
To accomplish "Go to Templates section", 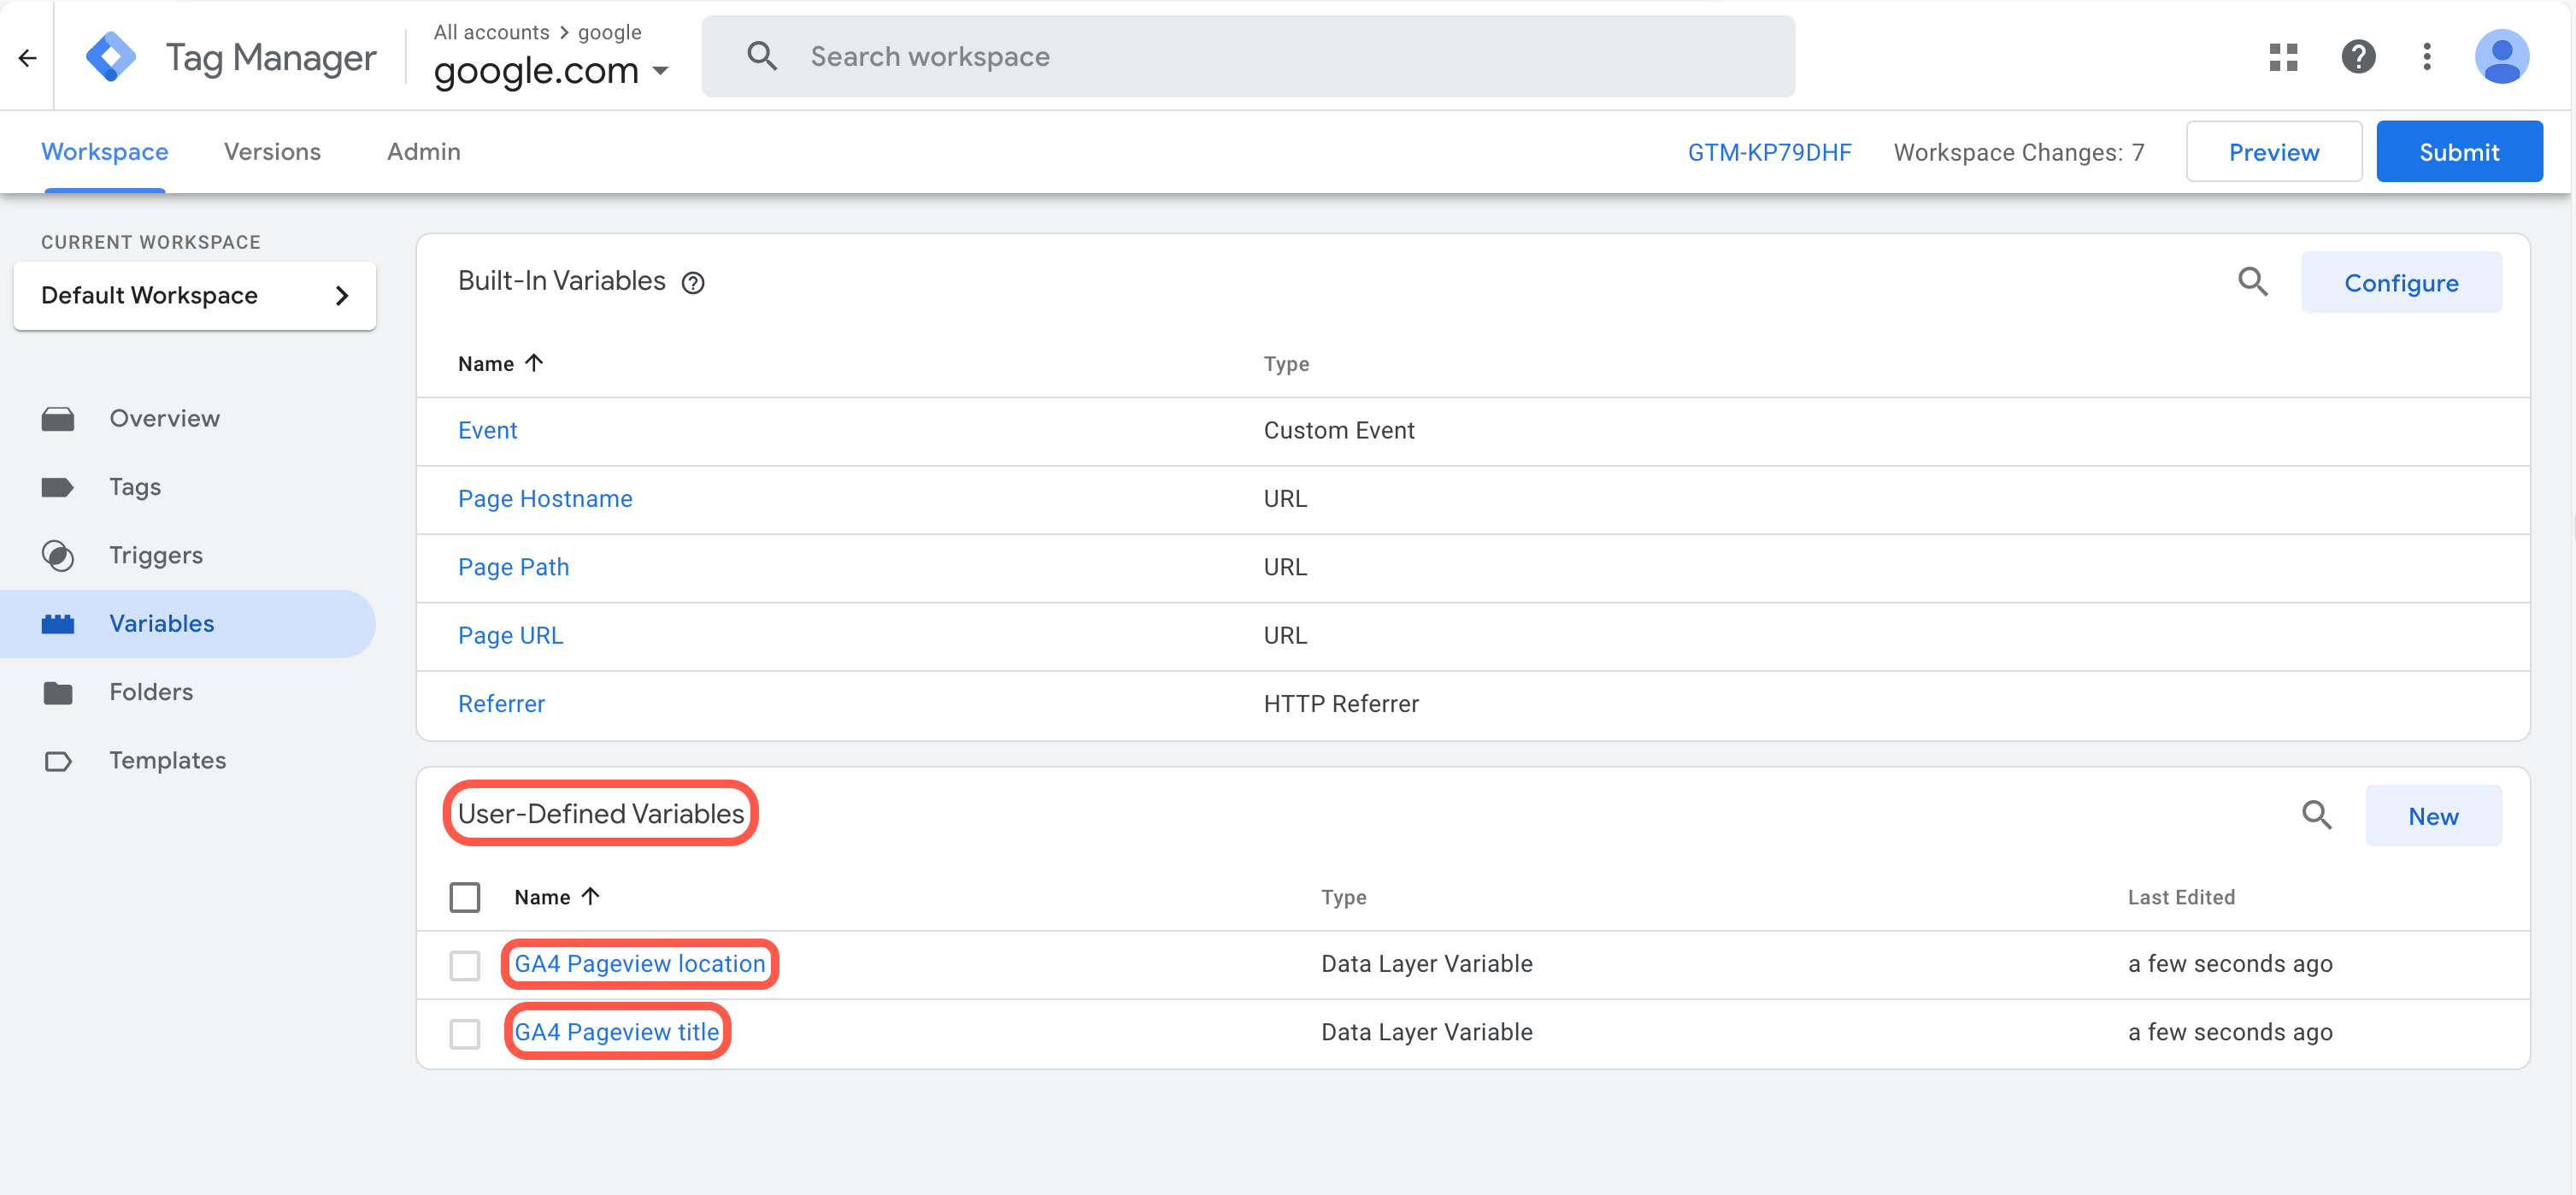I will pyautogui.click(x=168, y=761).
